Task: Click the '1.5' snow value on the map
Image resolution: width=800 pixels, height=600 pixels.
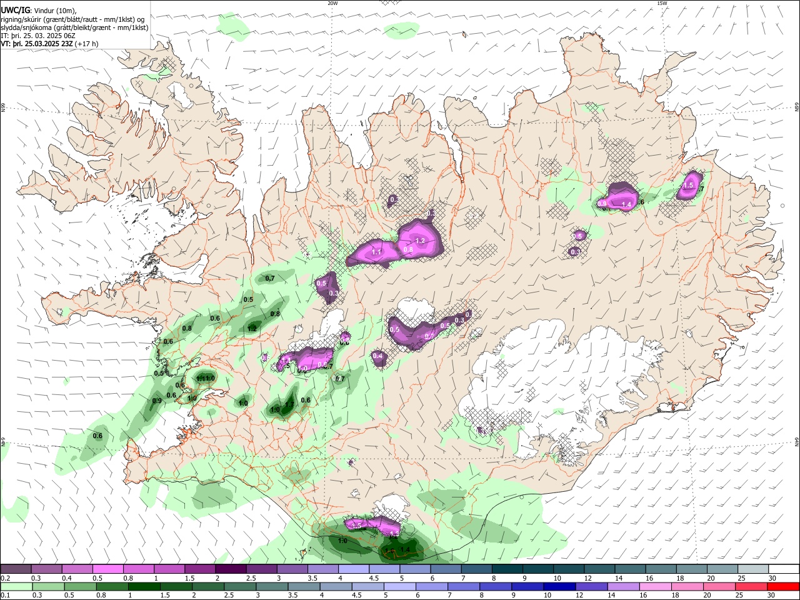Action: click(x=689, y=186)
